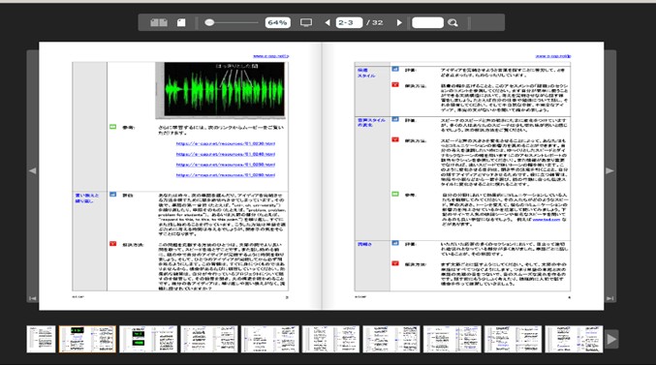Image resolution: width=656 pixels, height=365 pixels.
Task: Select the highlighted pages 2-3 thumbnail
Action: pos(87,339)
